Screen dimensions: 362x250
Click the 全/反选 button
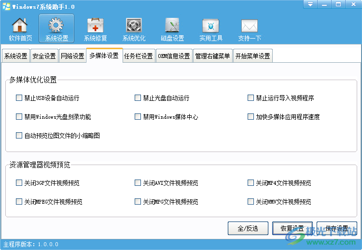(x=248, y=228)
